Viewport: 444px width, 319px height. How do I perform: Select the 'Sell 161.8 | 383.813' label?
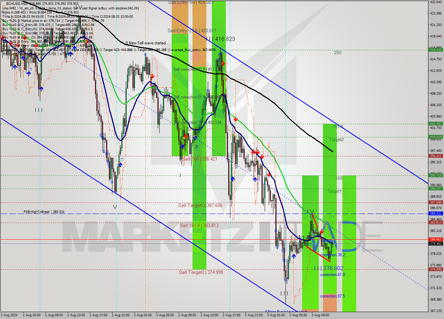pyautogui.click(x=199, y=225)
